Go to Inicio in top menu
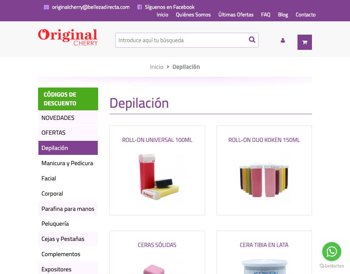 point(162,15)
